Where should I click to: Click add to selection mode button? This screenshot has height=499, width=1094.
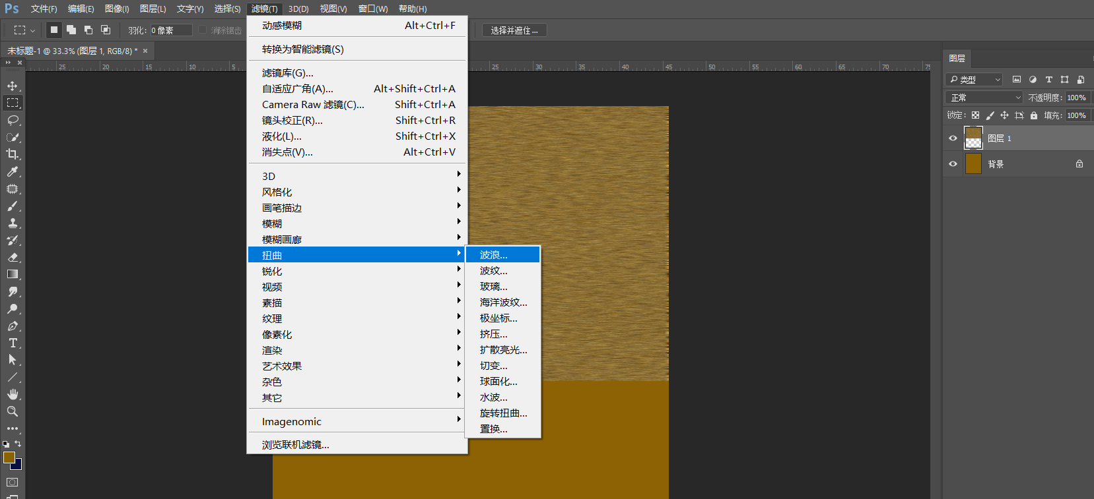click(71, 30)
